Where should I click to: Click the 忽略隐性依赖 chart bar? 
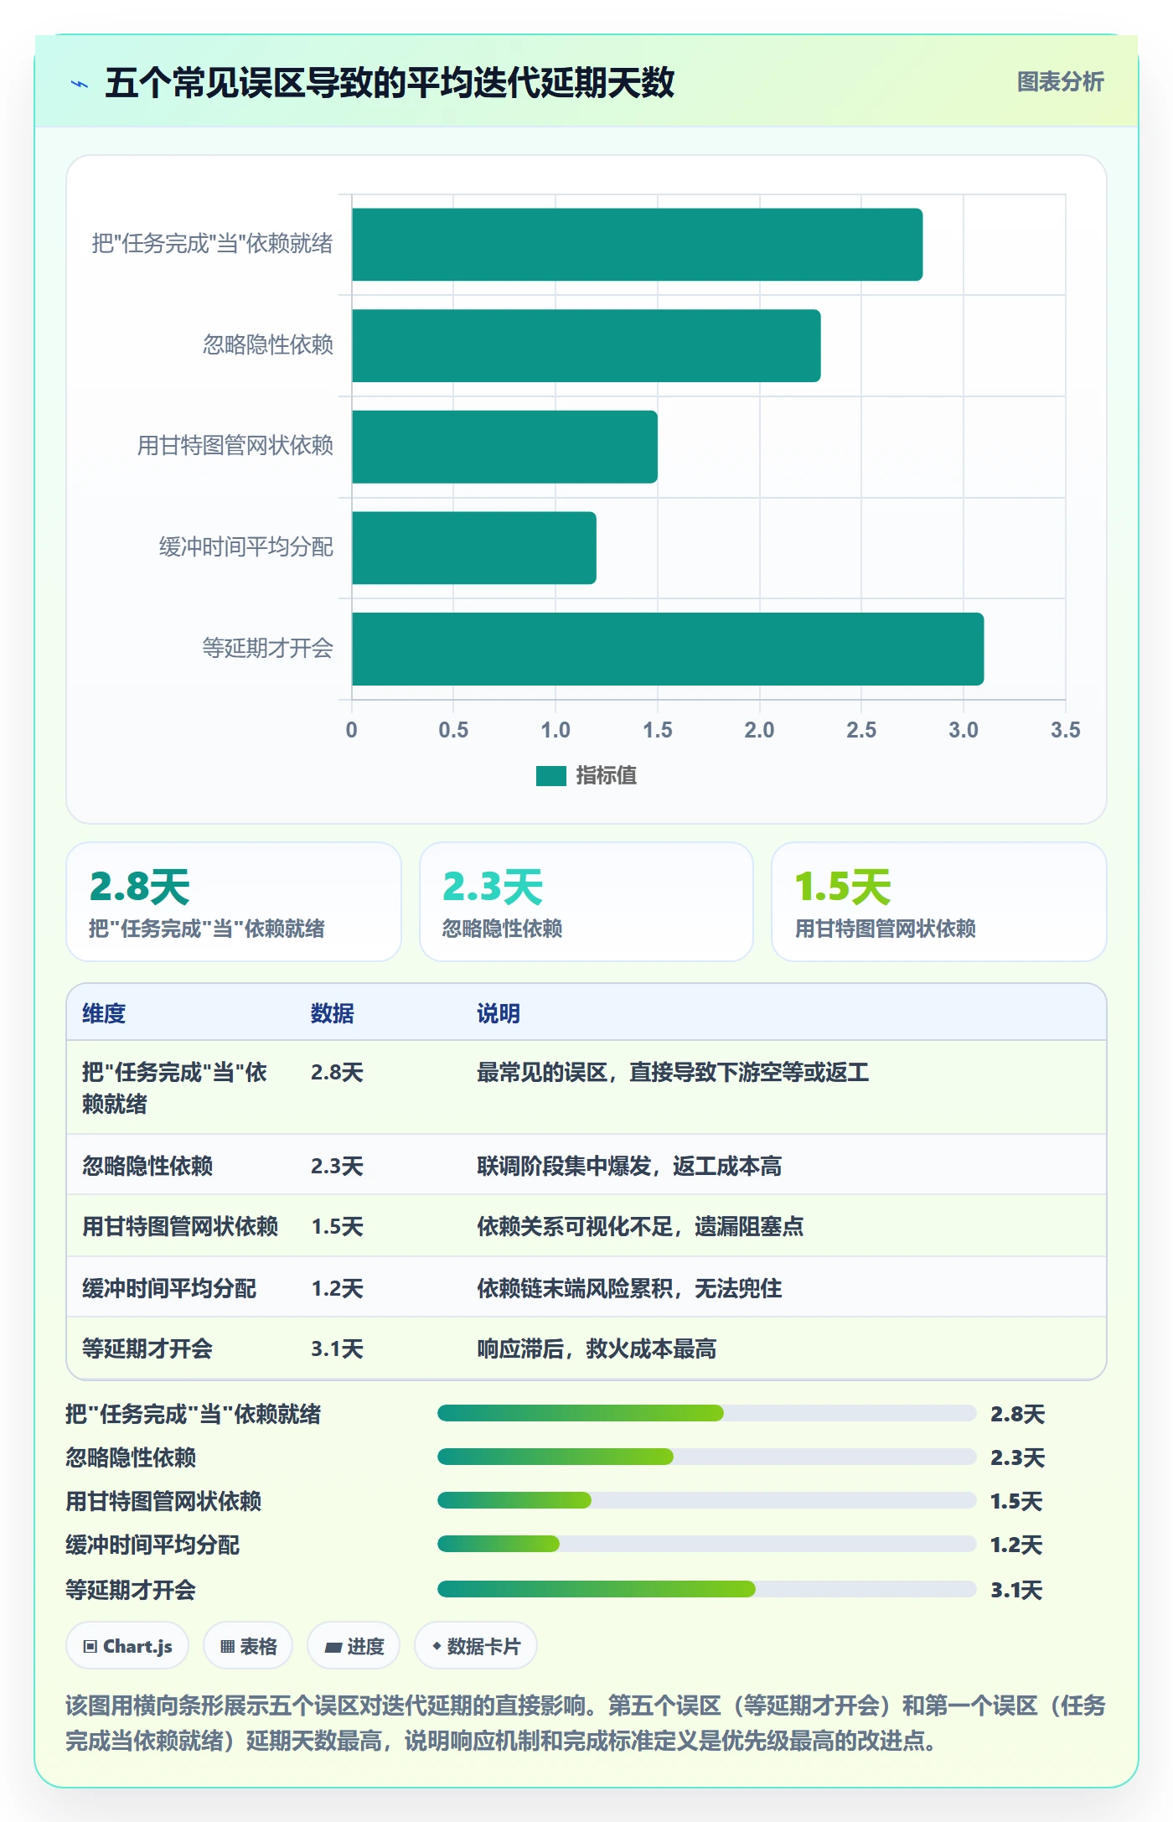pyautogui.click(x=586, y=345)
